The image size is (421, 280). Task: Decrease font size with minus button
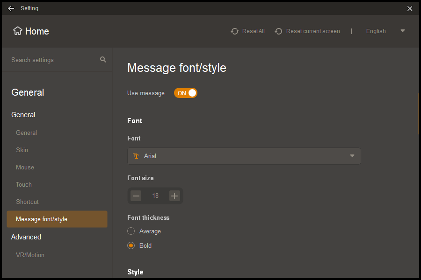point(136,196)
